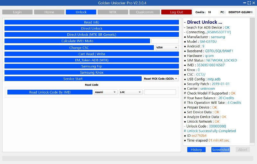Select the IMEI value 353695100316587

[x=211, y=65]
